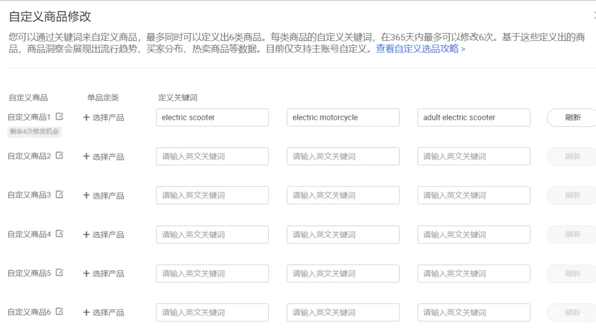
Task: Click the disabled 刷新 button in row 自定义商品6
Action: click(572, 312)
